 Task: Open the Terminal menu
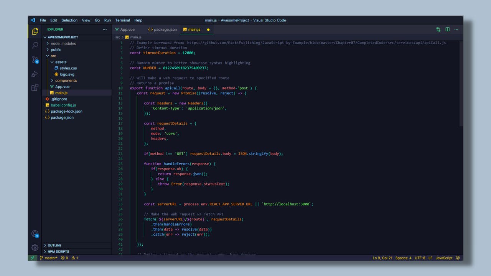click(x=123, y=20)
